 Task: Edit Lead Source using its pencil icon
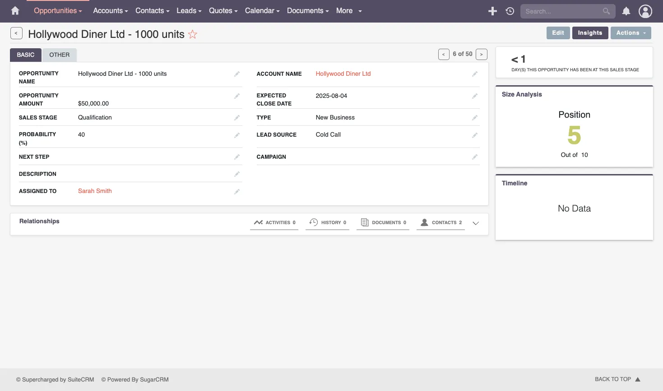(474, 135)
